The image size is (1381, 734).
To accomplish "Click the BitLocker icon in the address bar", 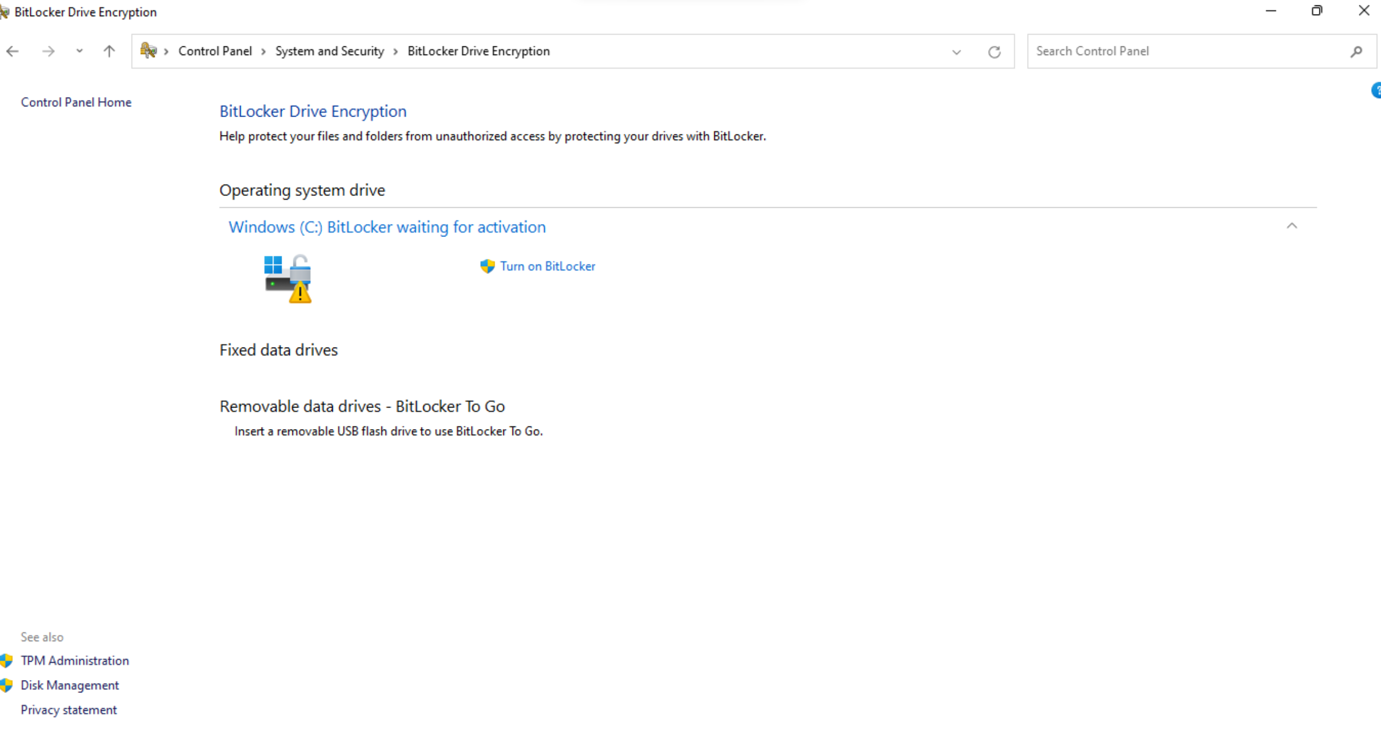I will tap(148, 50).
